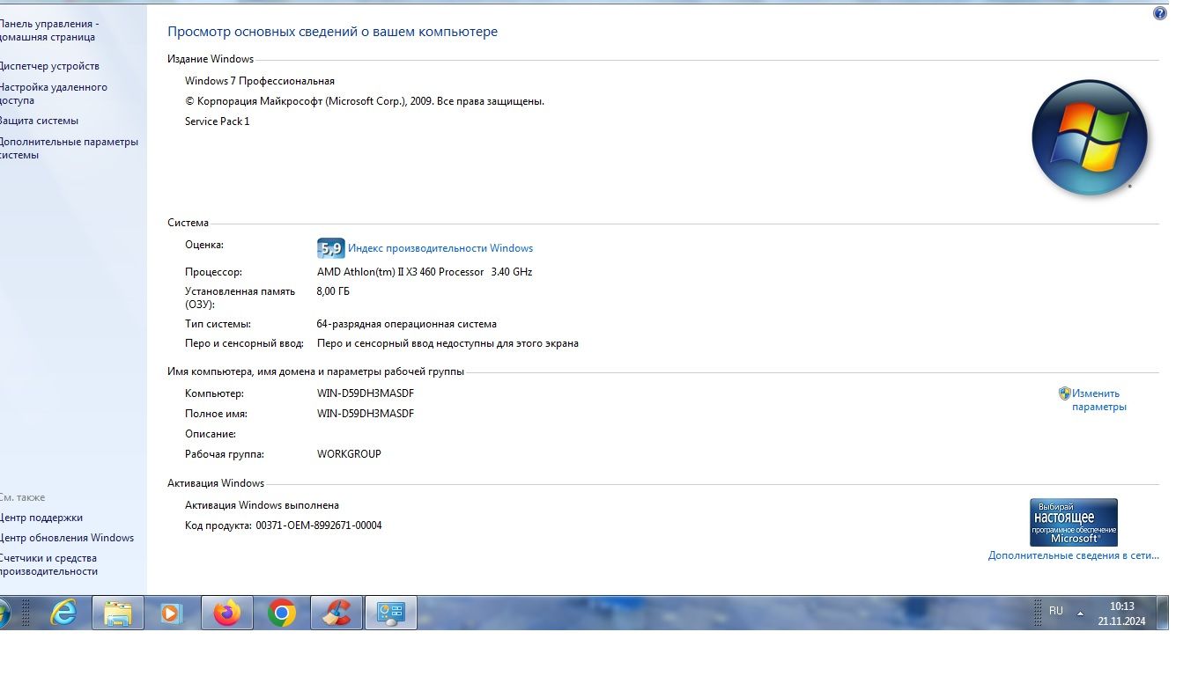The width and height of the screenshot is (1198, 676).
Task: Launch Firefox from the taskbar
Action: pos(227,613)
